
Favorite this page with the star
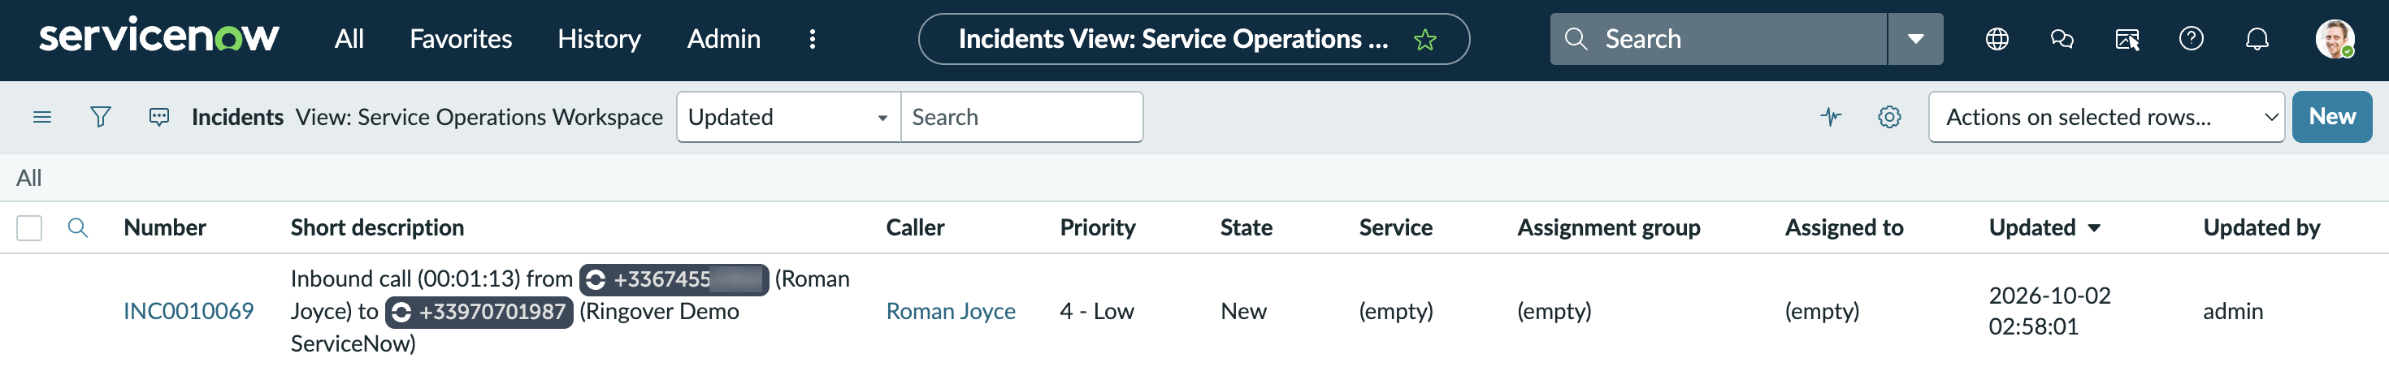tap(1424, 40)
